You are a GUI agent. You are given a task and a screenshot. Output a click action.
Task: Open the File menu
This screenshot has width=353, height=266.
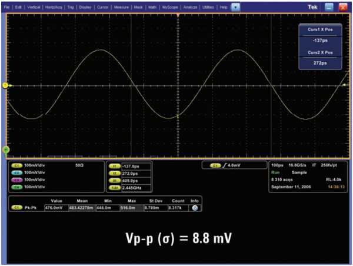[6, 7]
